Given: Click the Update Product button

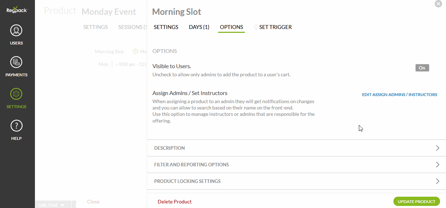Looking at the screenshot, I should (416, 202).
